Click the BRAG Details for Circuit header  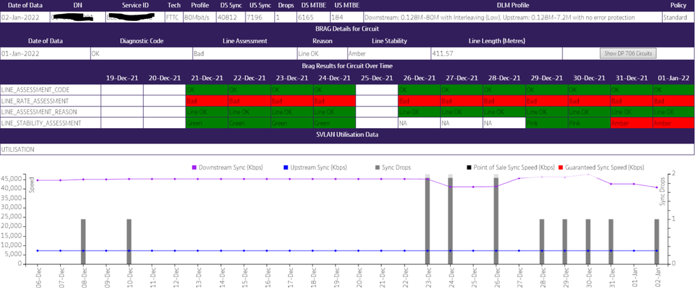pyautogui.click(x=347, y=29)
